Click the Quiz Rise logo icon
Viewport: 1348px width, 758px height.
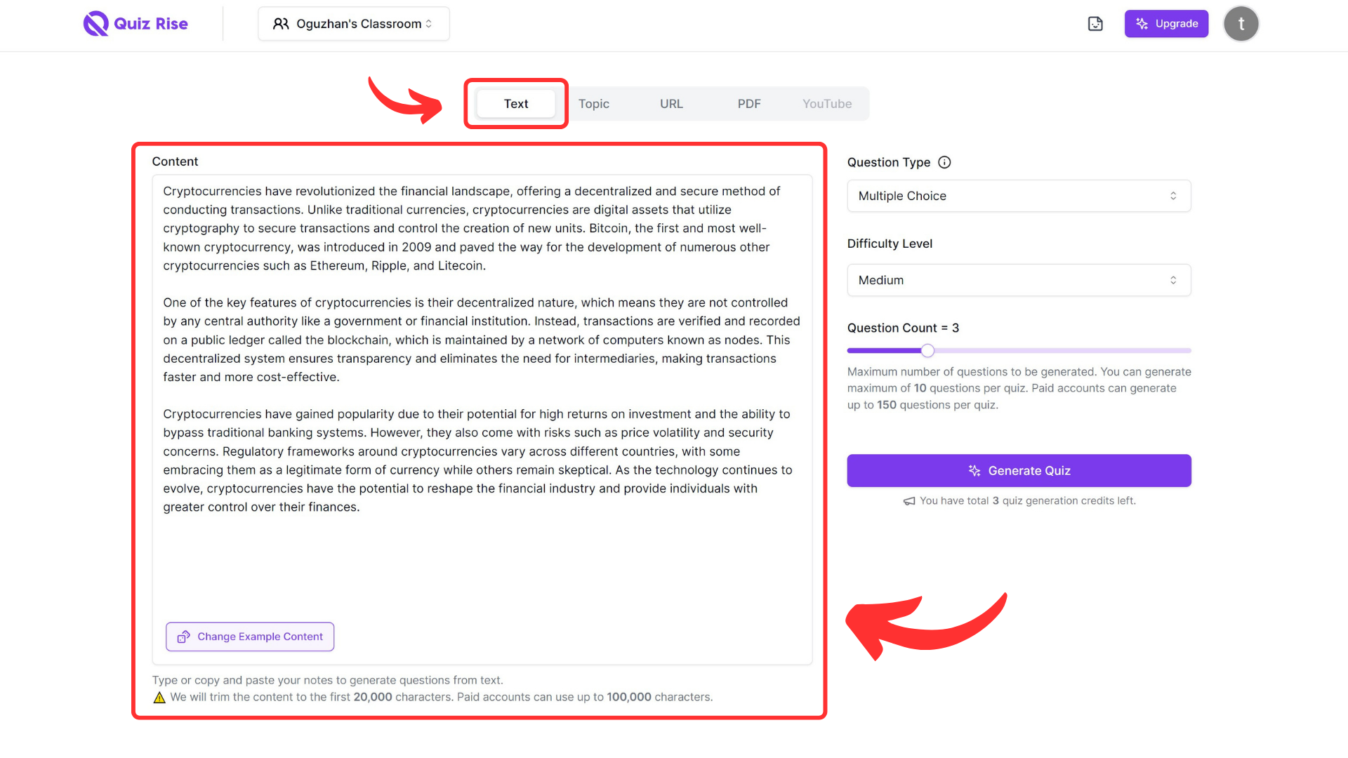click(95, 23)
